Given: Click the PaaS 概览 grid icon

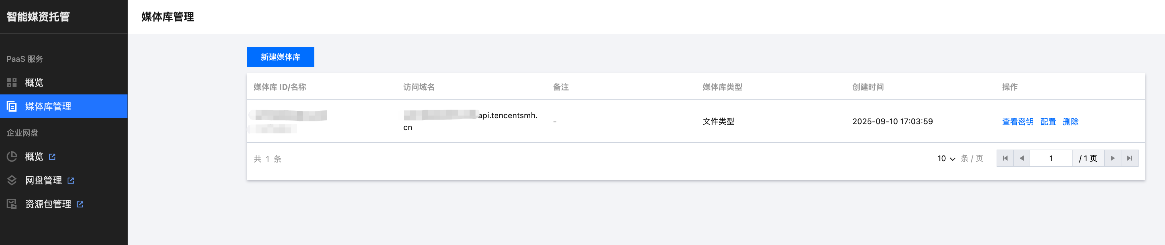Looking at the screenshot, I should [x=12, y=82].
